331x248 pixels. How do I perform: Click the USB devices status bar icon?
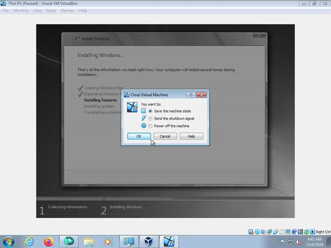pos(275,232)
